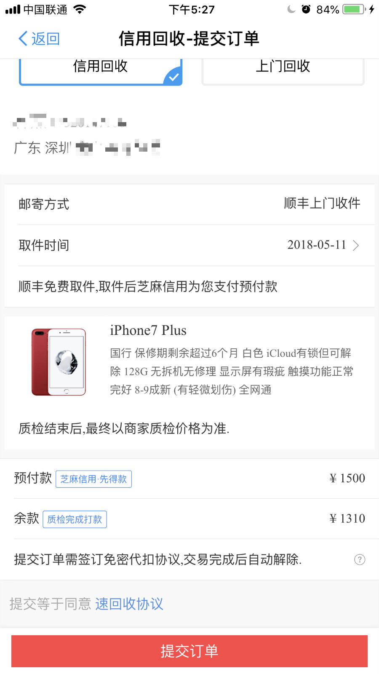Tap the 质检完成打款 tag
This screenshot has width=379, height=674.
[x=75, y=519]
